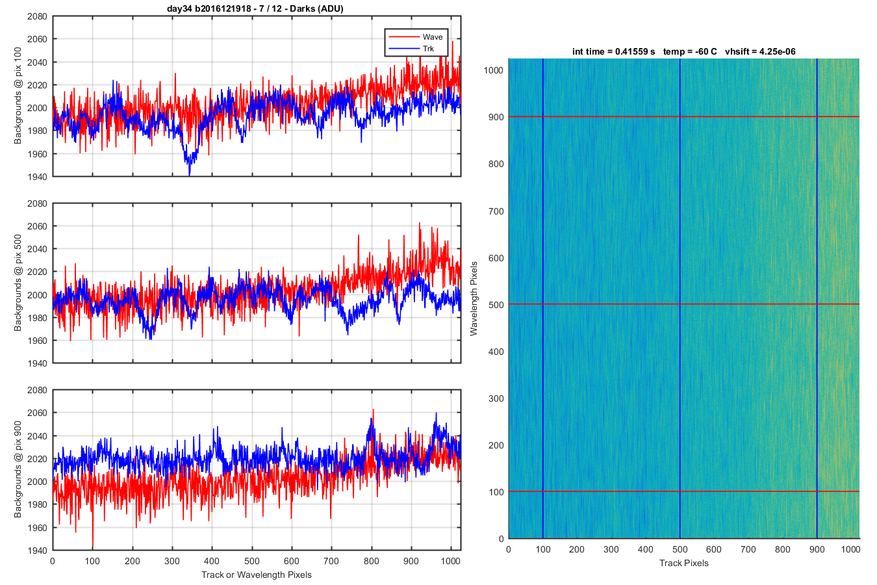Click y-tick '2040' on the pix 500 plot
Viewport: 877px width, 585px height.
point(38,249)
